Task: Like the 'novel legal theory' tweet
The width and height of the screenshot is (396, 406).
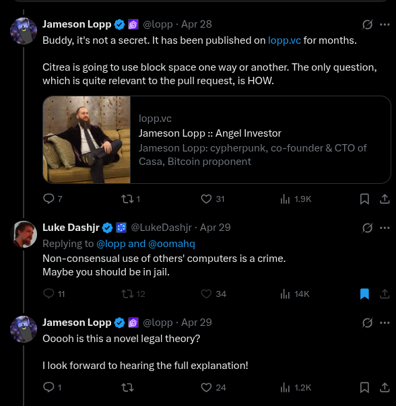Action: click(x=206, y=388)
